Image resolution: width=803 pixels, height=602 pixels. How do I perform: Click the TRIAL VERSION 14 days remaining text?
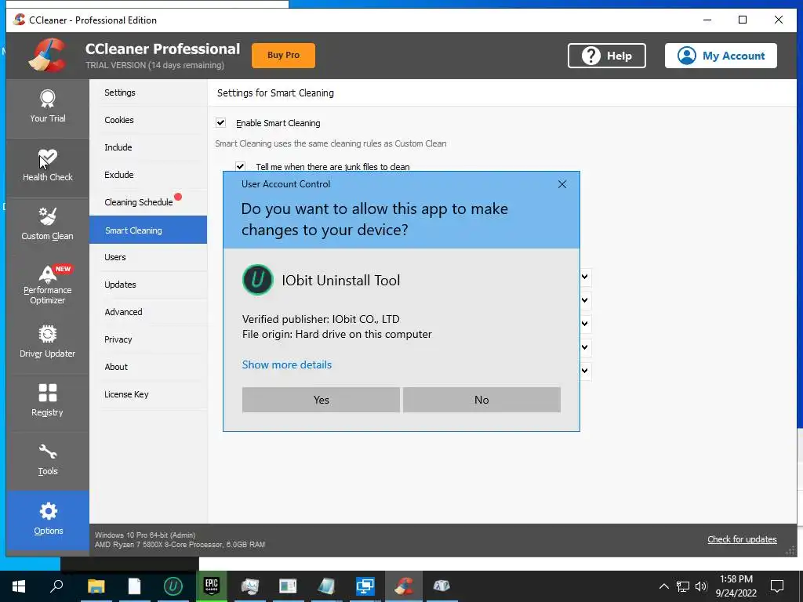click(154, 65)
